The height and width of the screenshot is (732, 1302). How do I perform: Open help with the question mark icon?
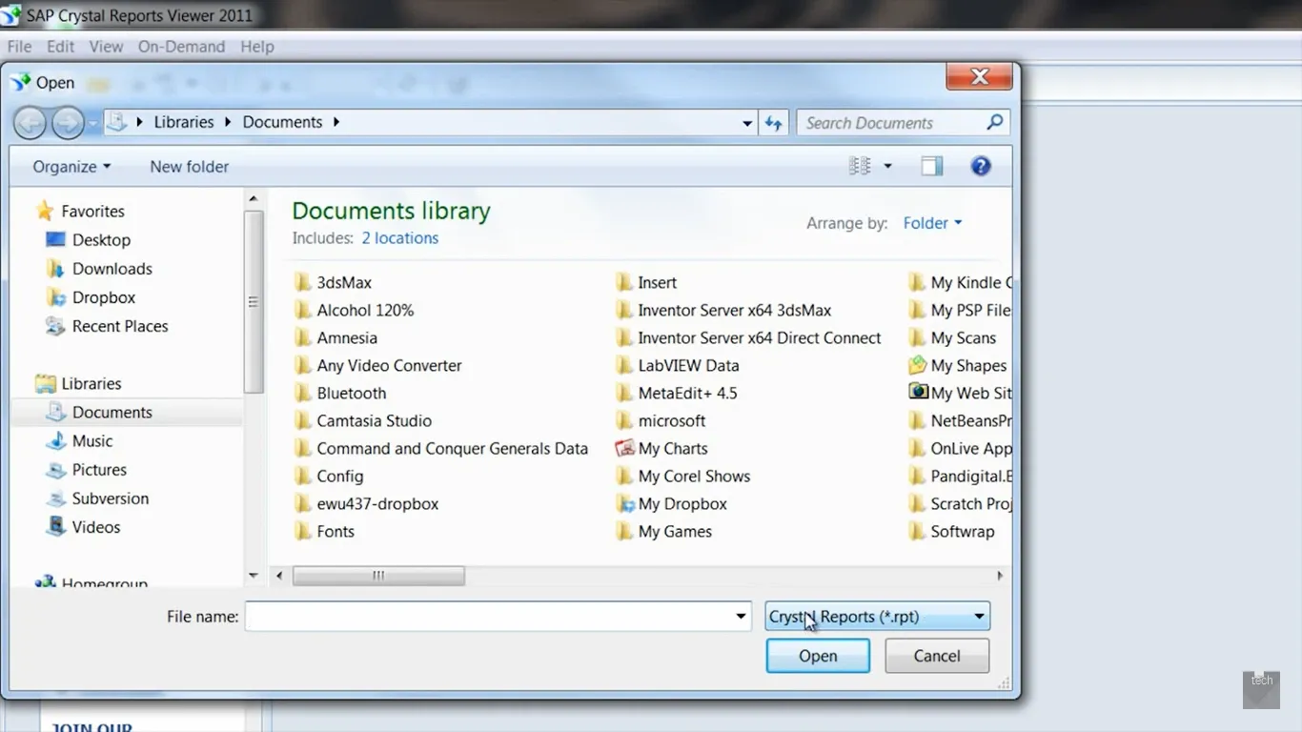click(x=981, y=166)
